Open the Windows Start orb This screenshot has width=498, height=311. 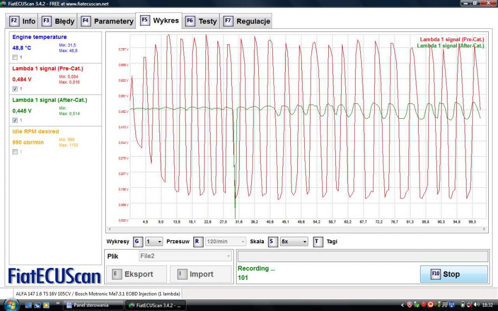(x=11, y=305)
